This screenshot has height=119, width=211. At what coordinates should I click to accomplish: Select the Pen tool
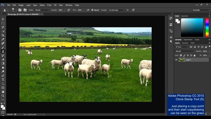coord(3,76)
